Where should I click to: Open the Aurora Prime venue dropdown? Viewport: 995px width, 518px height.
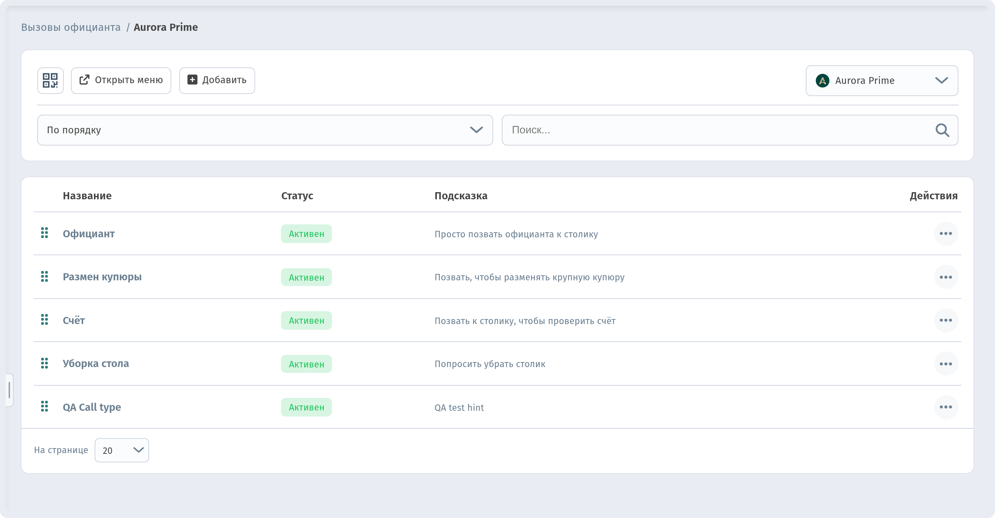[882, 80]
